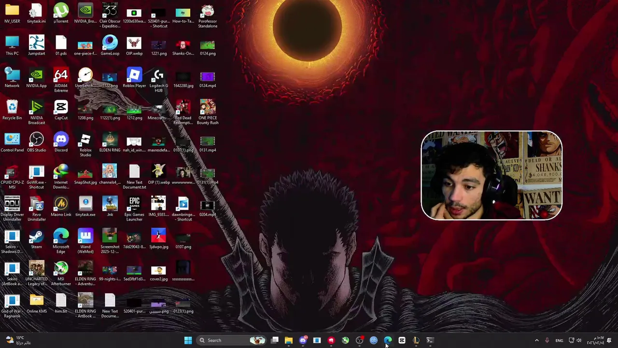The width and height of the screenshot is (618, 348).
Task: Select the NV_USER folder icon
Action: (12, 13)
